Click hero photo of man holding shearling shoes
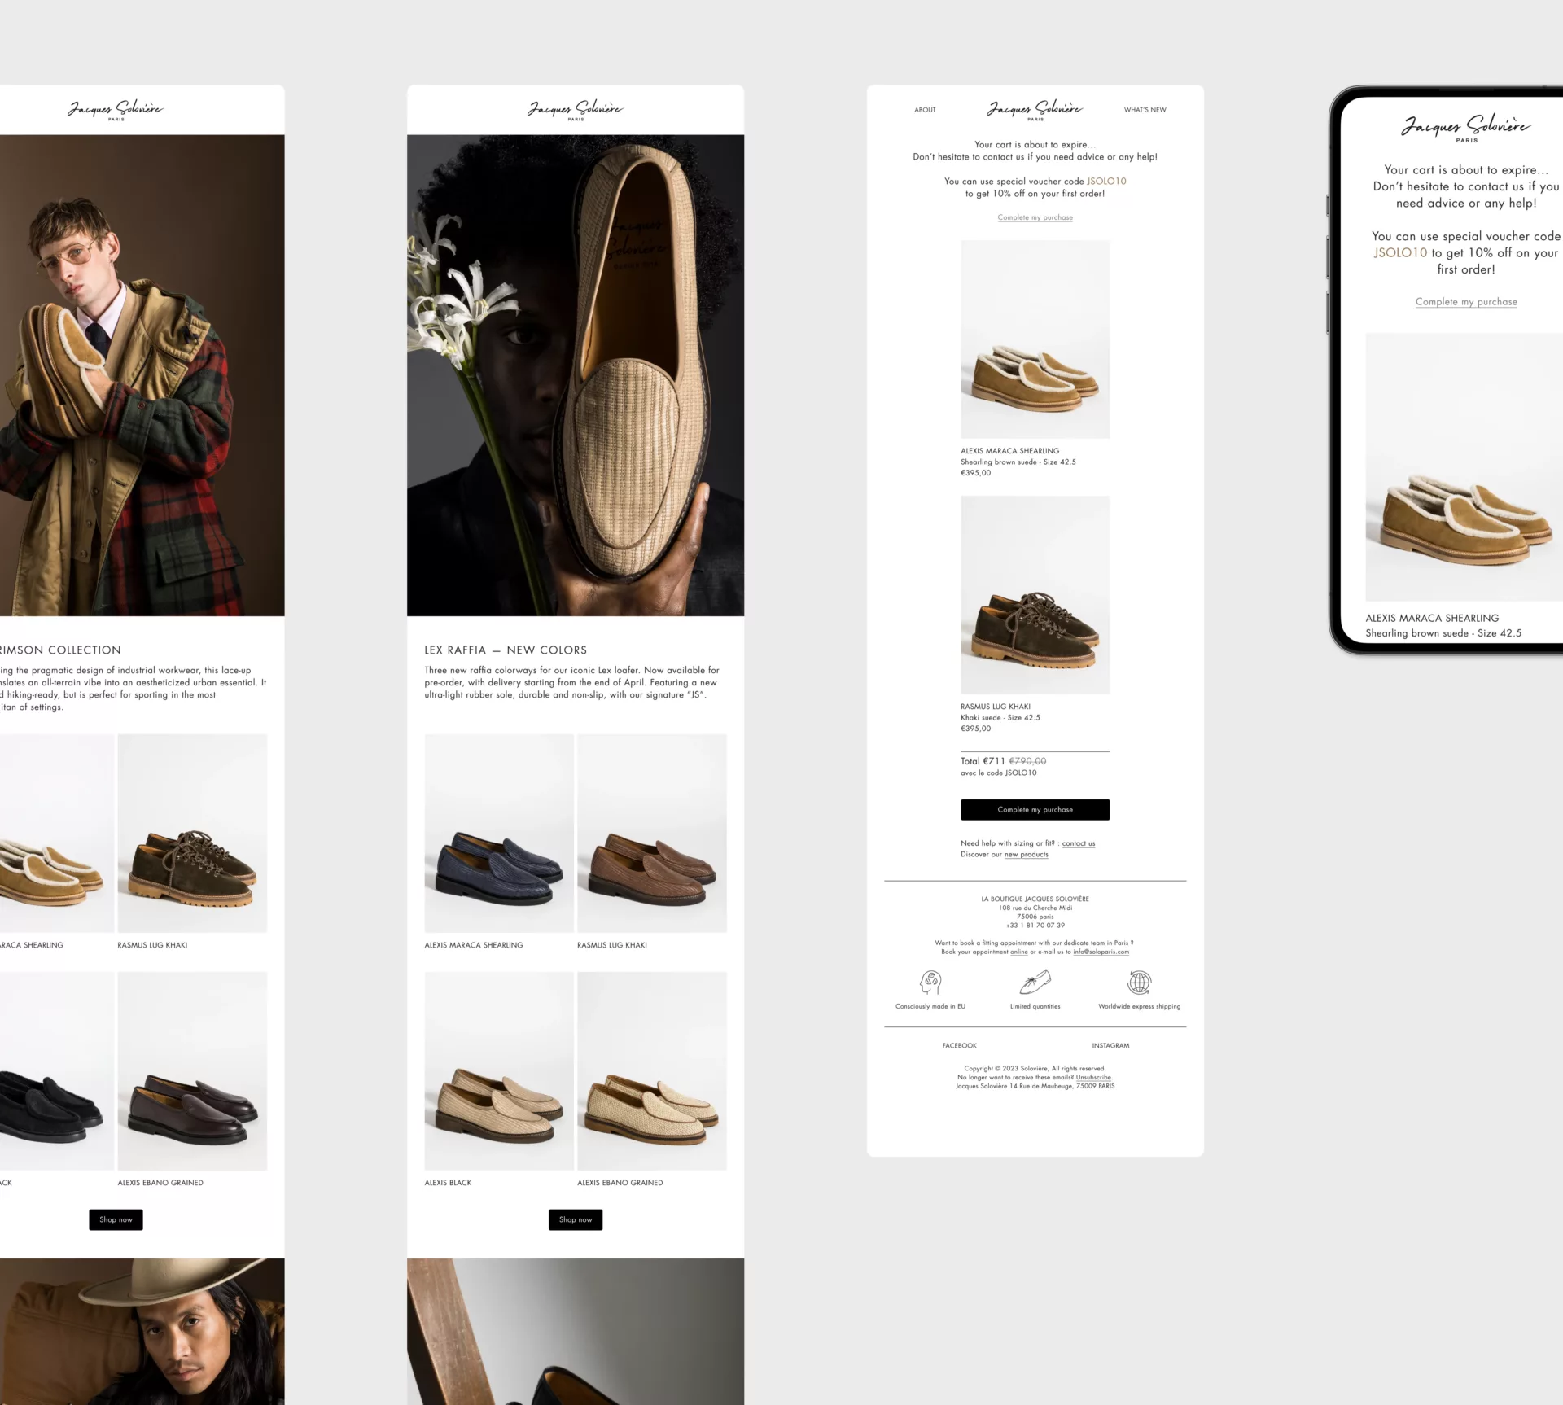 142,375
